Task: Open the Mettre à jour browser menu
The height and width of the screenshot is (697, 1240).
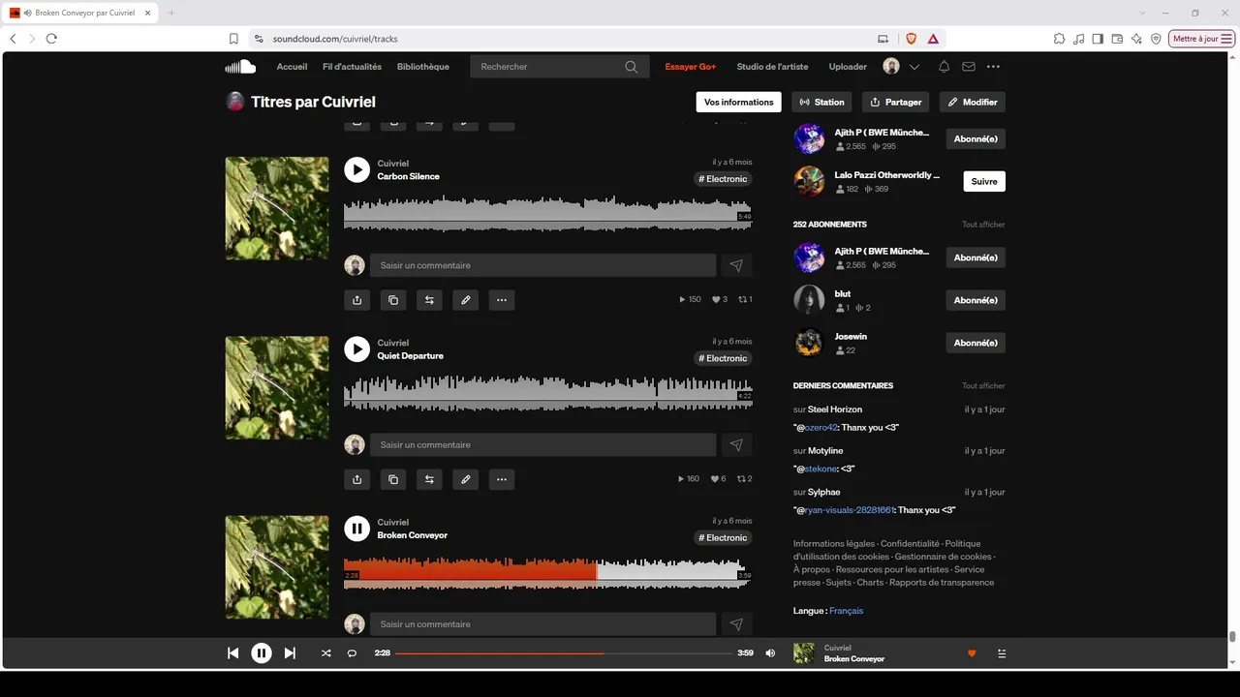Action: tap(1202, 39)
